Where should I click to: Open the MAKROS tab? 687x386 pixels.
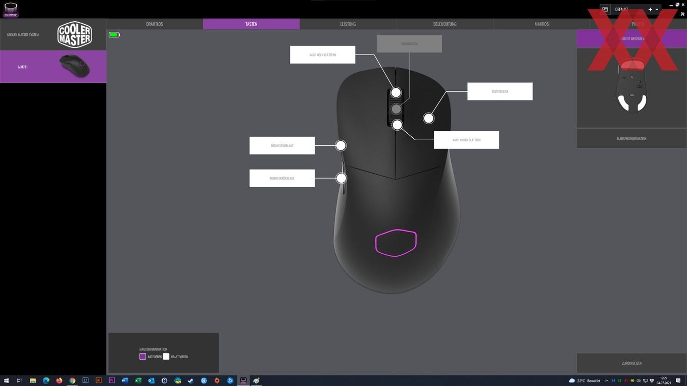(x=542, y=24)
